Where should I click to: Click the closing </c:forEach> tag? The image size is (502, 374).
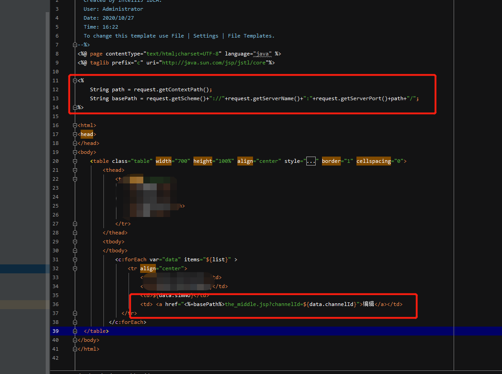pyautogui.click(x=128, y=322)
